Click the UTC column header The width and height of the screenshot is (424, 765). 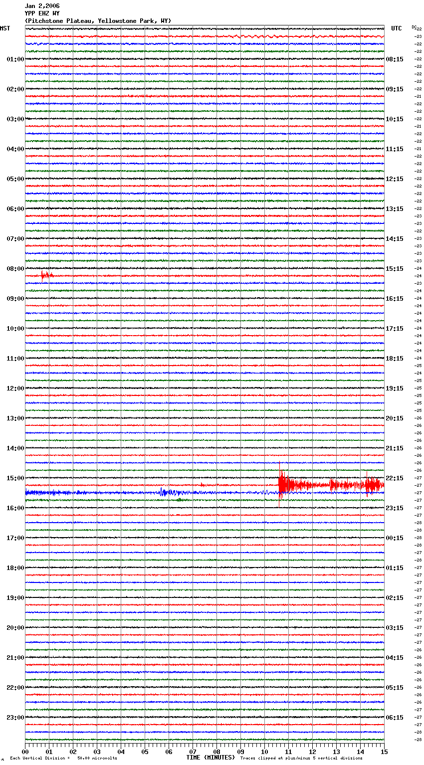pyautogui.click(x=397, y=28)
